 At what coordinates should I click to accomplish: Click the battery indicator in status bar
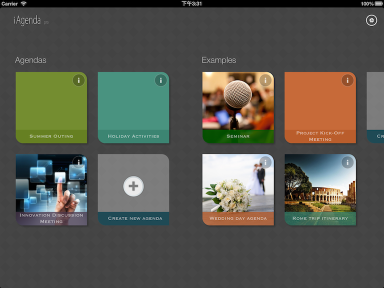coord(378,3)
